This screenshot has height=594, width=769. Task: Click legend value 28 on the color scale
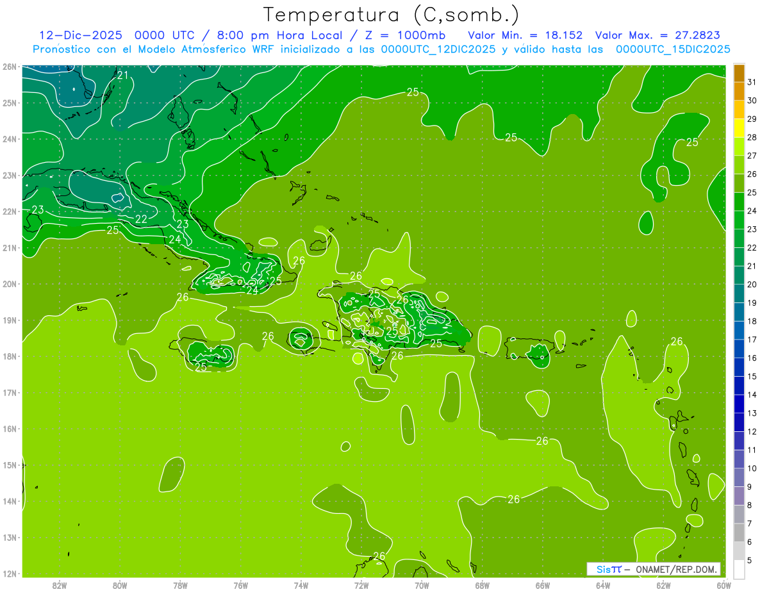tap(752, 137)
